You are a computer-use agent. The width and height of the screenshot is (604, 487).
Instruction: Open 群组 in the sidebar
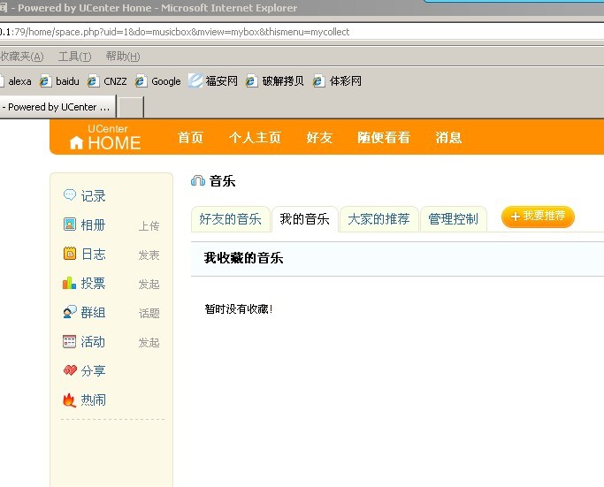point(93,313)
